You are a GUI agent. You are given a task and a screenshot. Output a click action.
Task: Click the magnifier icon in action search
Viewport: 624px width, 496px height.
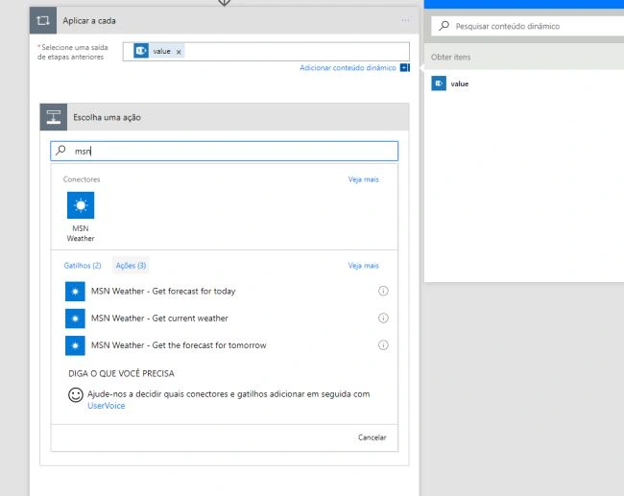point(60,151)
